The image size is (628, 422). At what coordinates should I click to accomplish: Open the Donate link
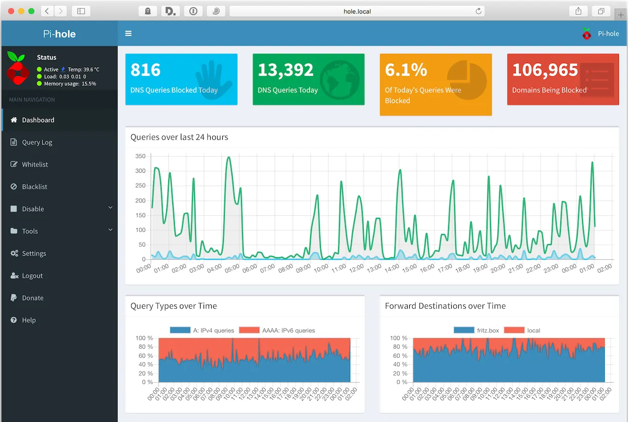point(59,298)
